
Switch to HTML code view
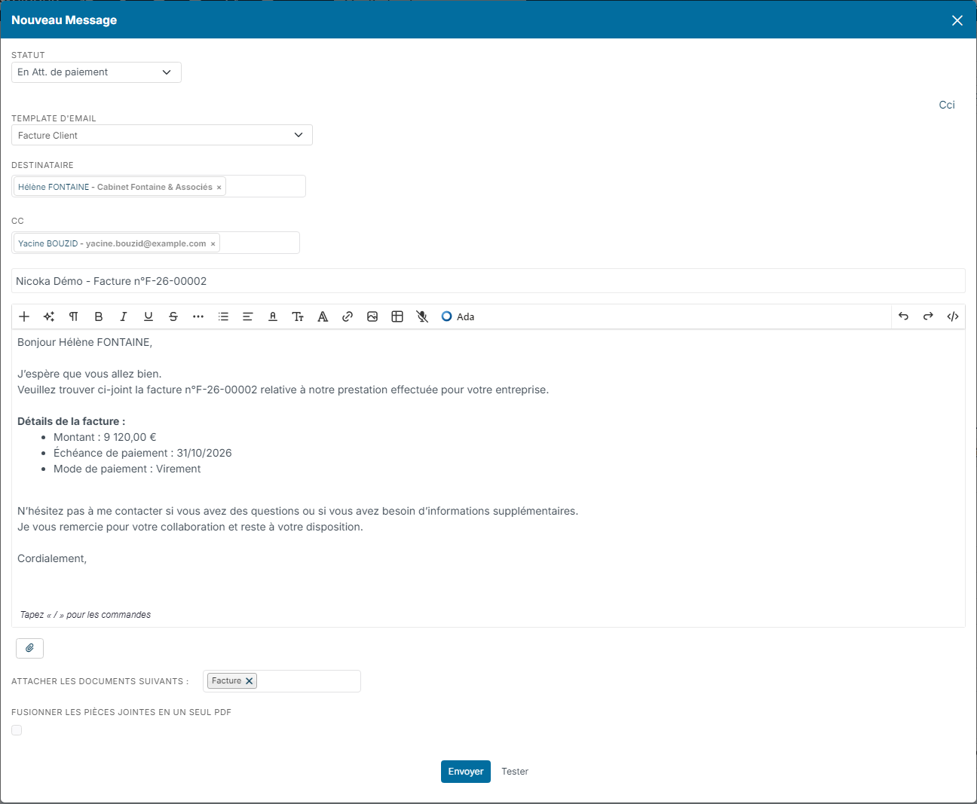(953, 316)
